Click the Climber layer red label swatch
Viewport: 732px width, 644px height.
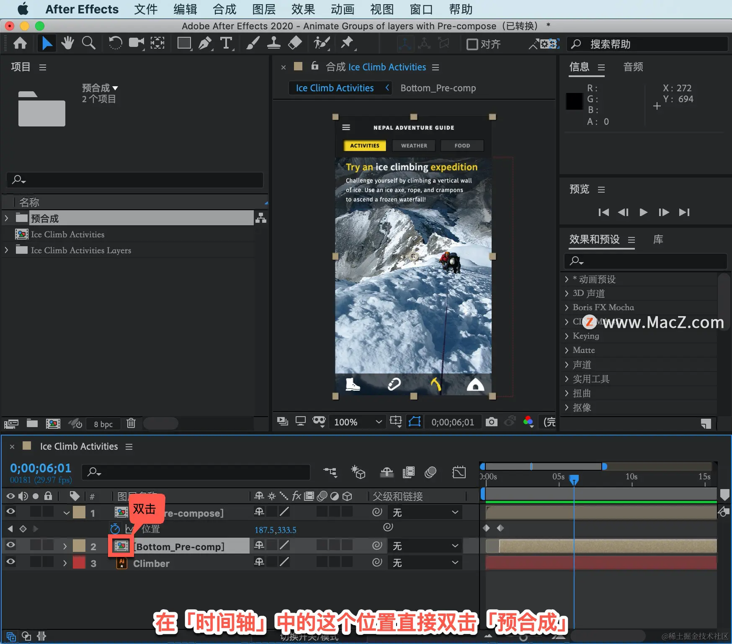click(79, 562)
